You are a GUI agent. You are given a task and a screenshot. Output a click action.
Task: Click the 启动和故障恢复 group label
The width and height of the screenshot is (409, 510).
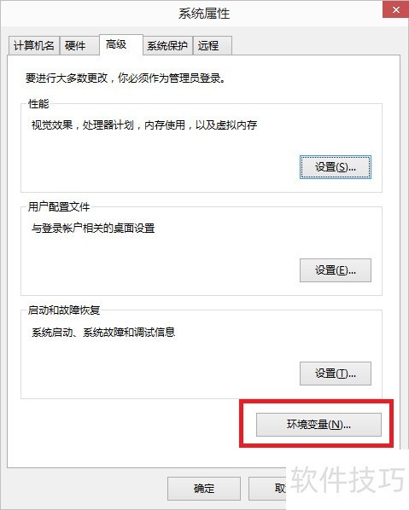[x=64, y=310]
